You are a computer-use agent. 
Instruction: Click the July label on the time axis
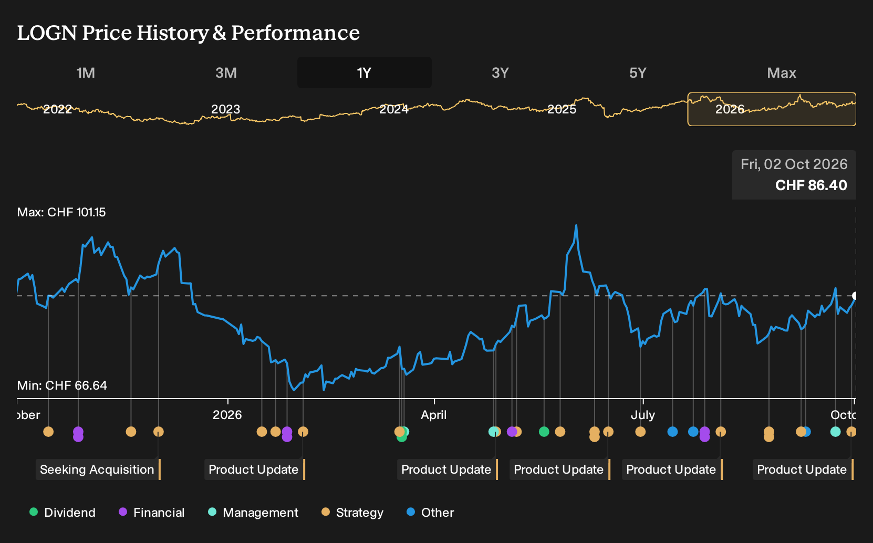point(643,415)
